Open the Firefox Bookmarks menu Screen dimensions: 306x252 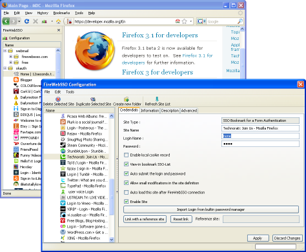point(61,13)
